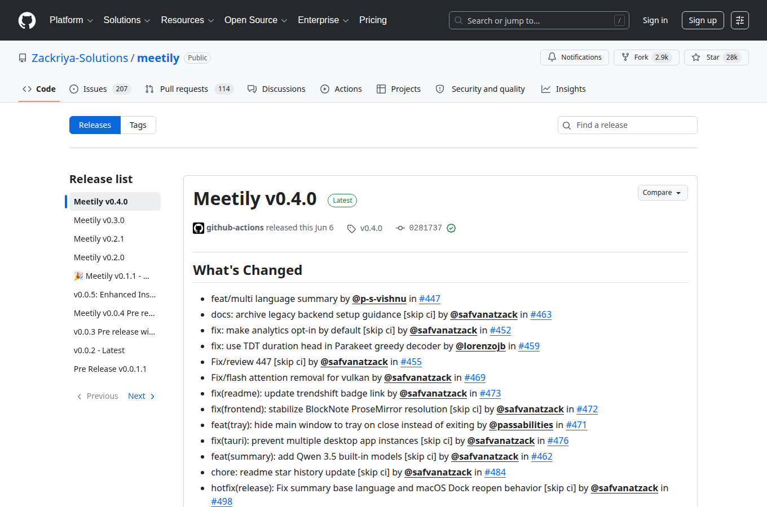The width and height of the screenshot is (767, 507).
Task: Click the notifications bell icon
Action: point(552,57)
